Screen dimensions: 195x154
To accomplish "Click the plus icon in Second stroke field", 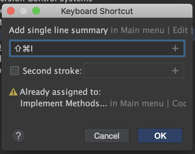I will point(175,71).
